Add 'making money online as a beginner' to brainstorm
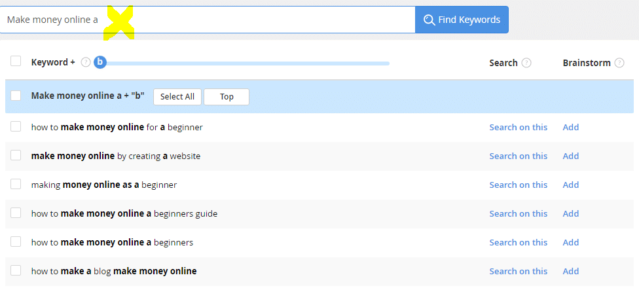 coord(570,185)
